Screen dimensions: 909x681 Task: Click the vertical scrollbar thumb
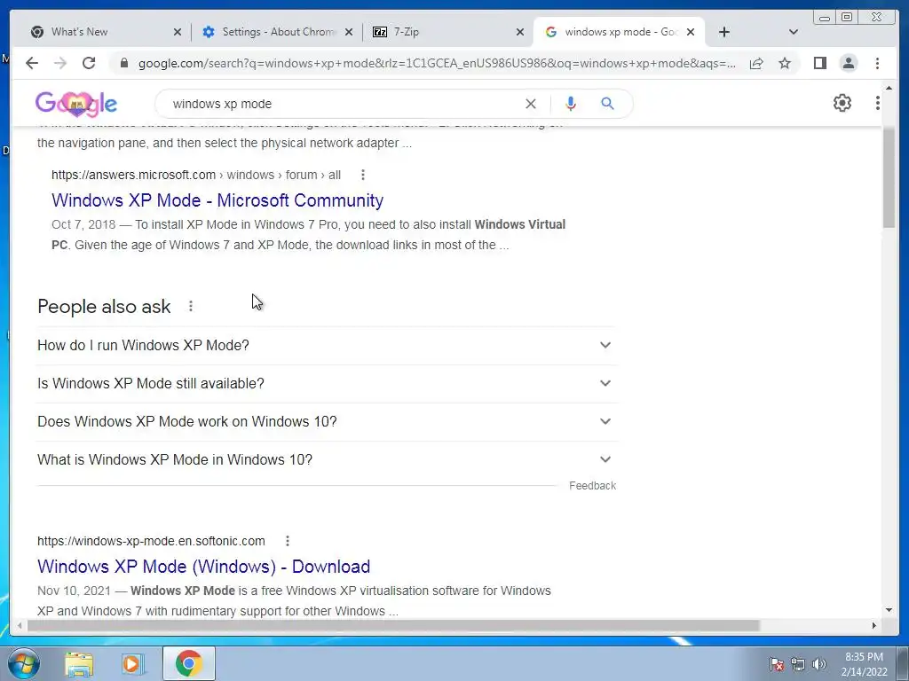pos(889,178)
